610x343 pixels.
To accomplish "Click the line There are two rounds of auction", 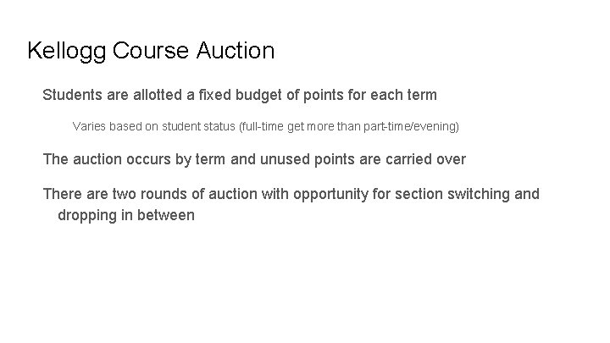I will click(291, 194).
